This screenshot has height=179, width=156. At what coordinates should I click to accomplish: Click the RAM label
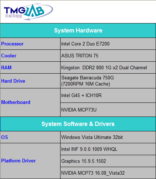pos(6,67)
